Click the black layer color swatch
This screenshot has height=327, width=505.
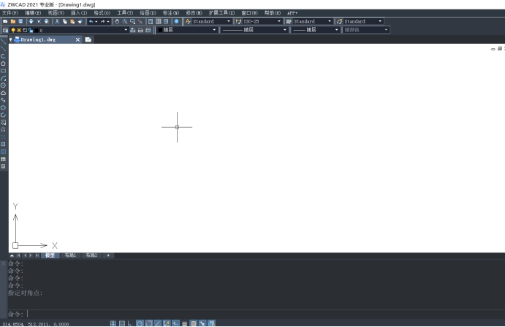tap(37, 30)
